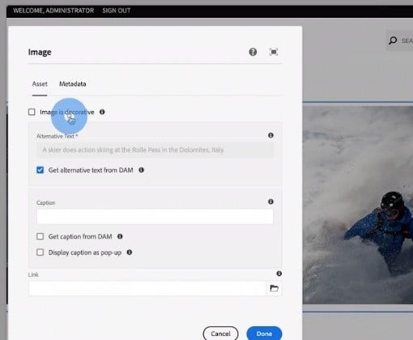This screenshot has width=413, height=340.
Task: Click into the Caption text field
Action: [x=155, y=216]
